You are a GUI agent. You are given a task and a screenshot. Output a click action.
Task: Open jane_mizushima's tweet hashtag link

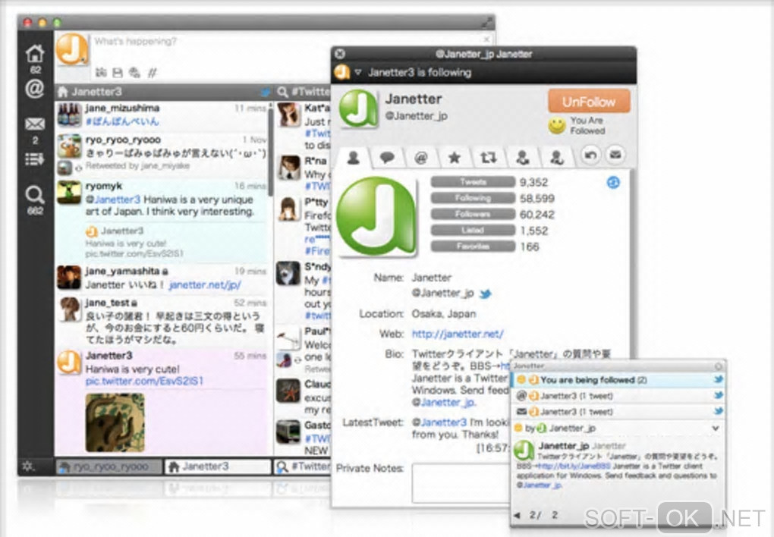pos(122,121)
